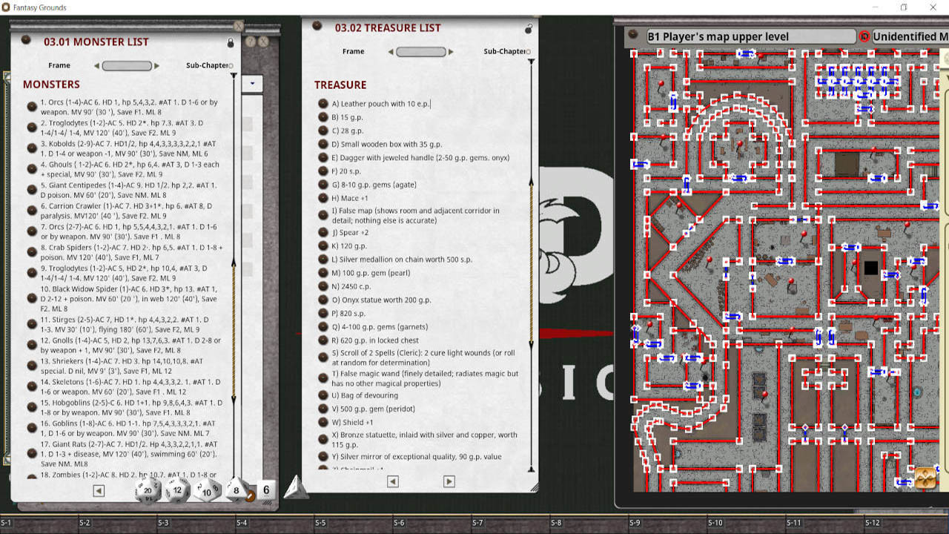The height and width of the screenshot is (534, 949).
Task: Click the next-page arrow at the Treasure List bottom
Action: point(449,481)
